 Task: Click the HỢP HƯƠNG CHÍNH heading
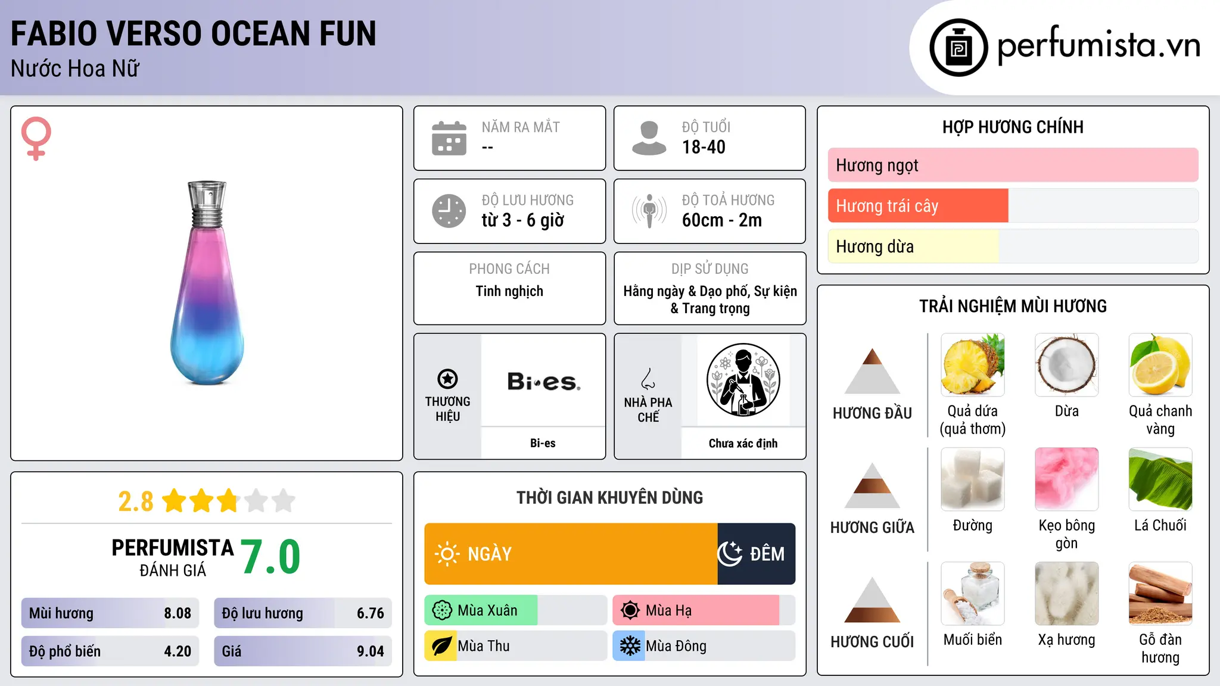(x=1013, y=127)
